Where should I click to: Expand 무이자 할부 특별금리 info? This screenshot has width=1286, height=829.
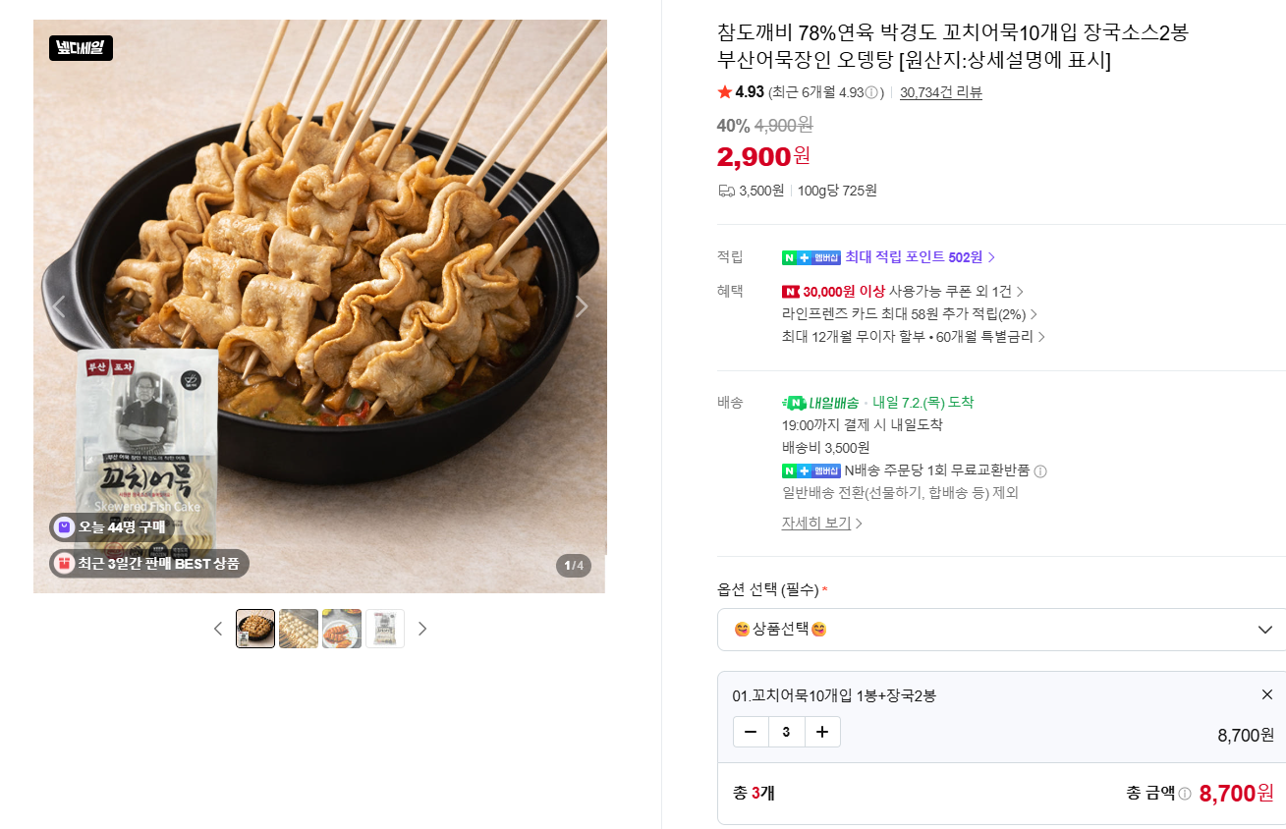click(914, 337)
